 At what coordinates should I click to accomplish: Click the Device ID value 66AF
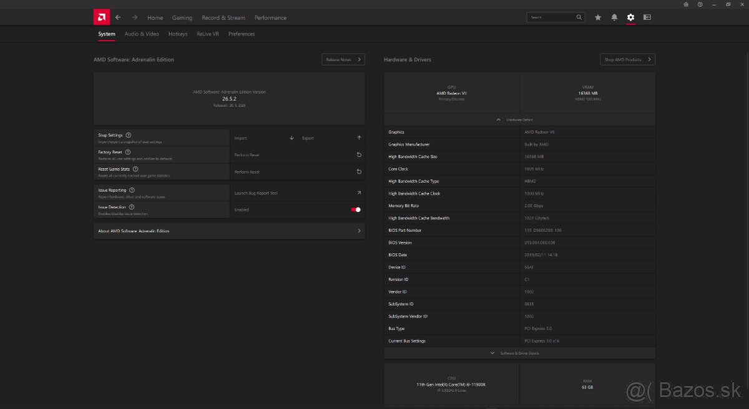[x=529, y=267]
